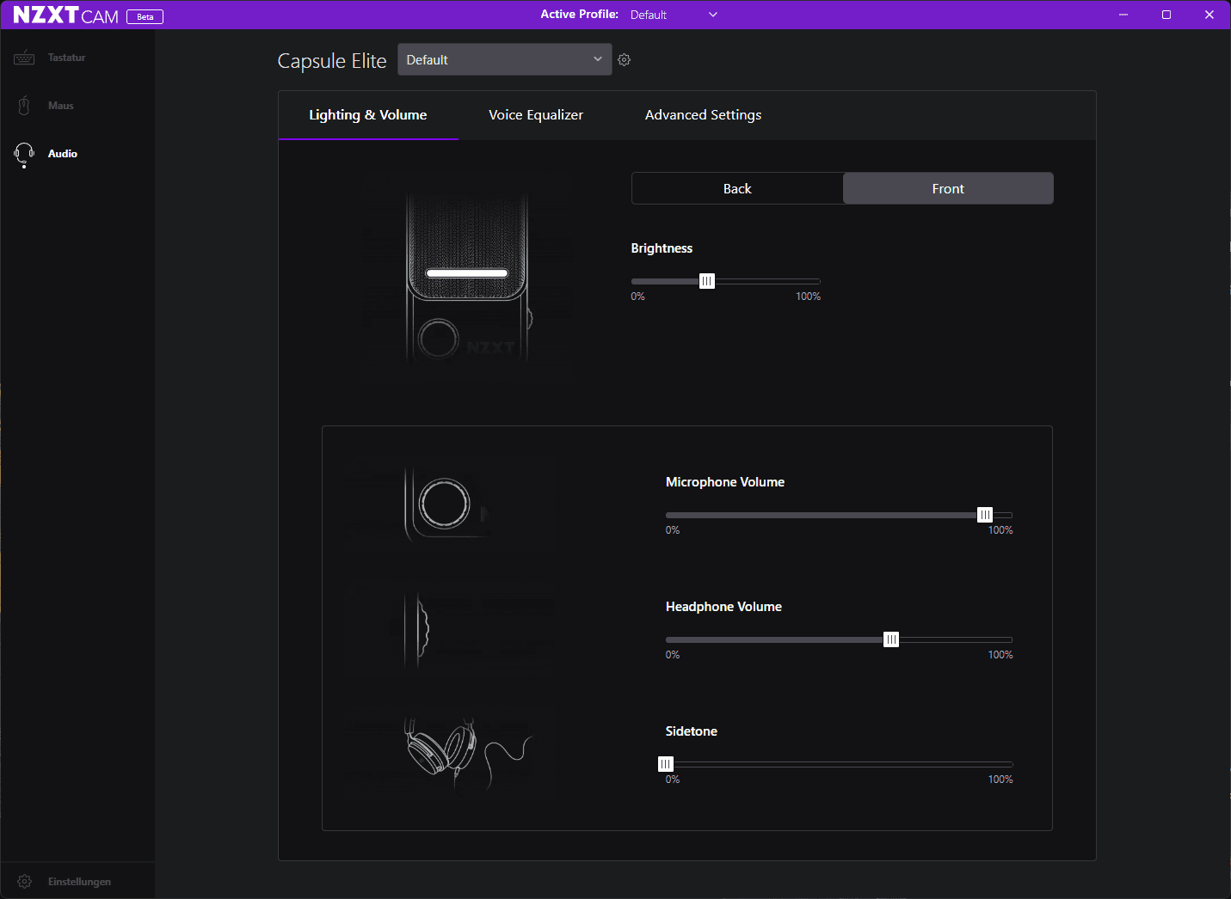The image size is (1231, 899).
Task: Click the Microphone Volume label
Action: click(x=725, y=482)
